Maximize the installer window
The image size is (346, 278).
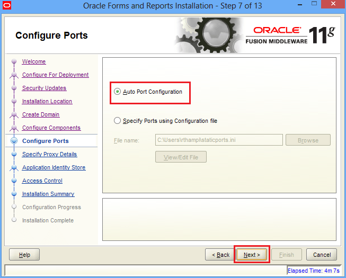pyautogui.click(x=314, y=4)
